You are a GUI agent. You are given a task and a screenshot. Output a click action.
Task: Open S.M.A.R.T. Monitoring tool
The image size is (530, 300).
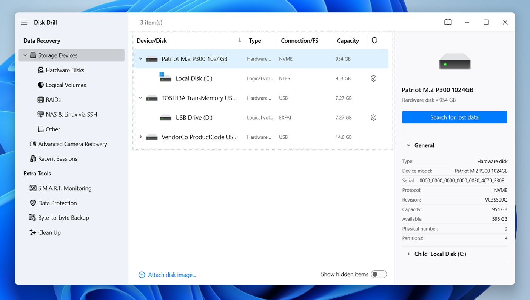tap(65, 188)
